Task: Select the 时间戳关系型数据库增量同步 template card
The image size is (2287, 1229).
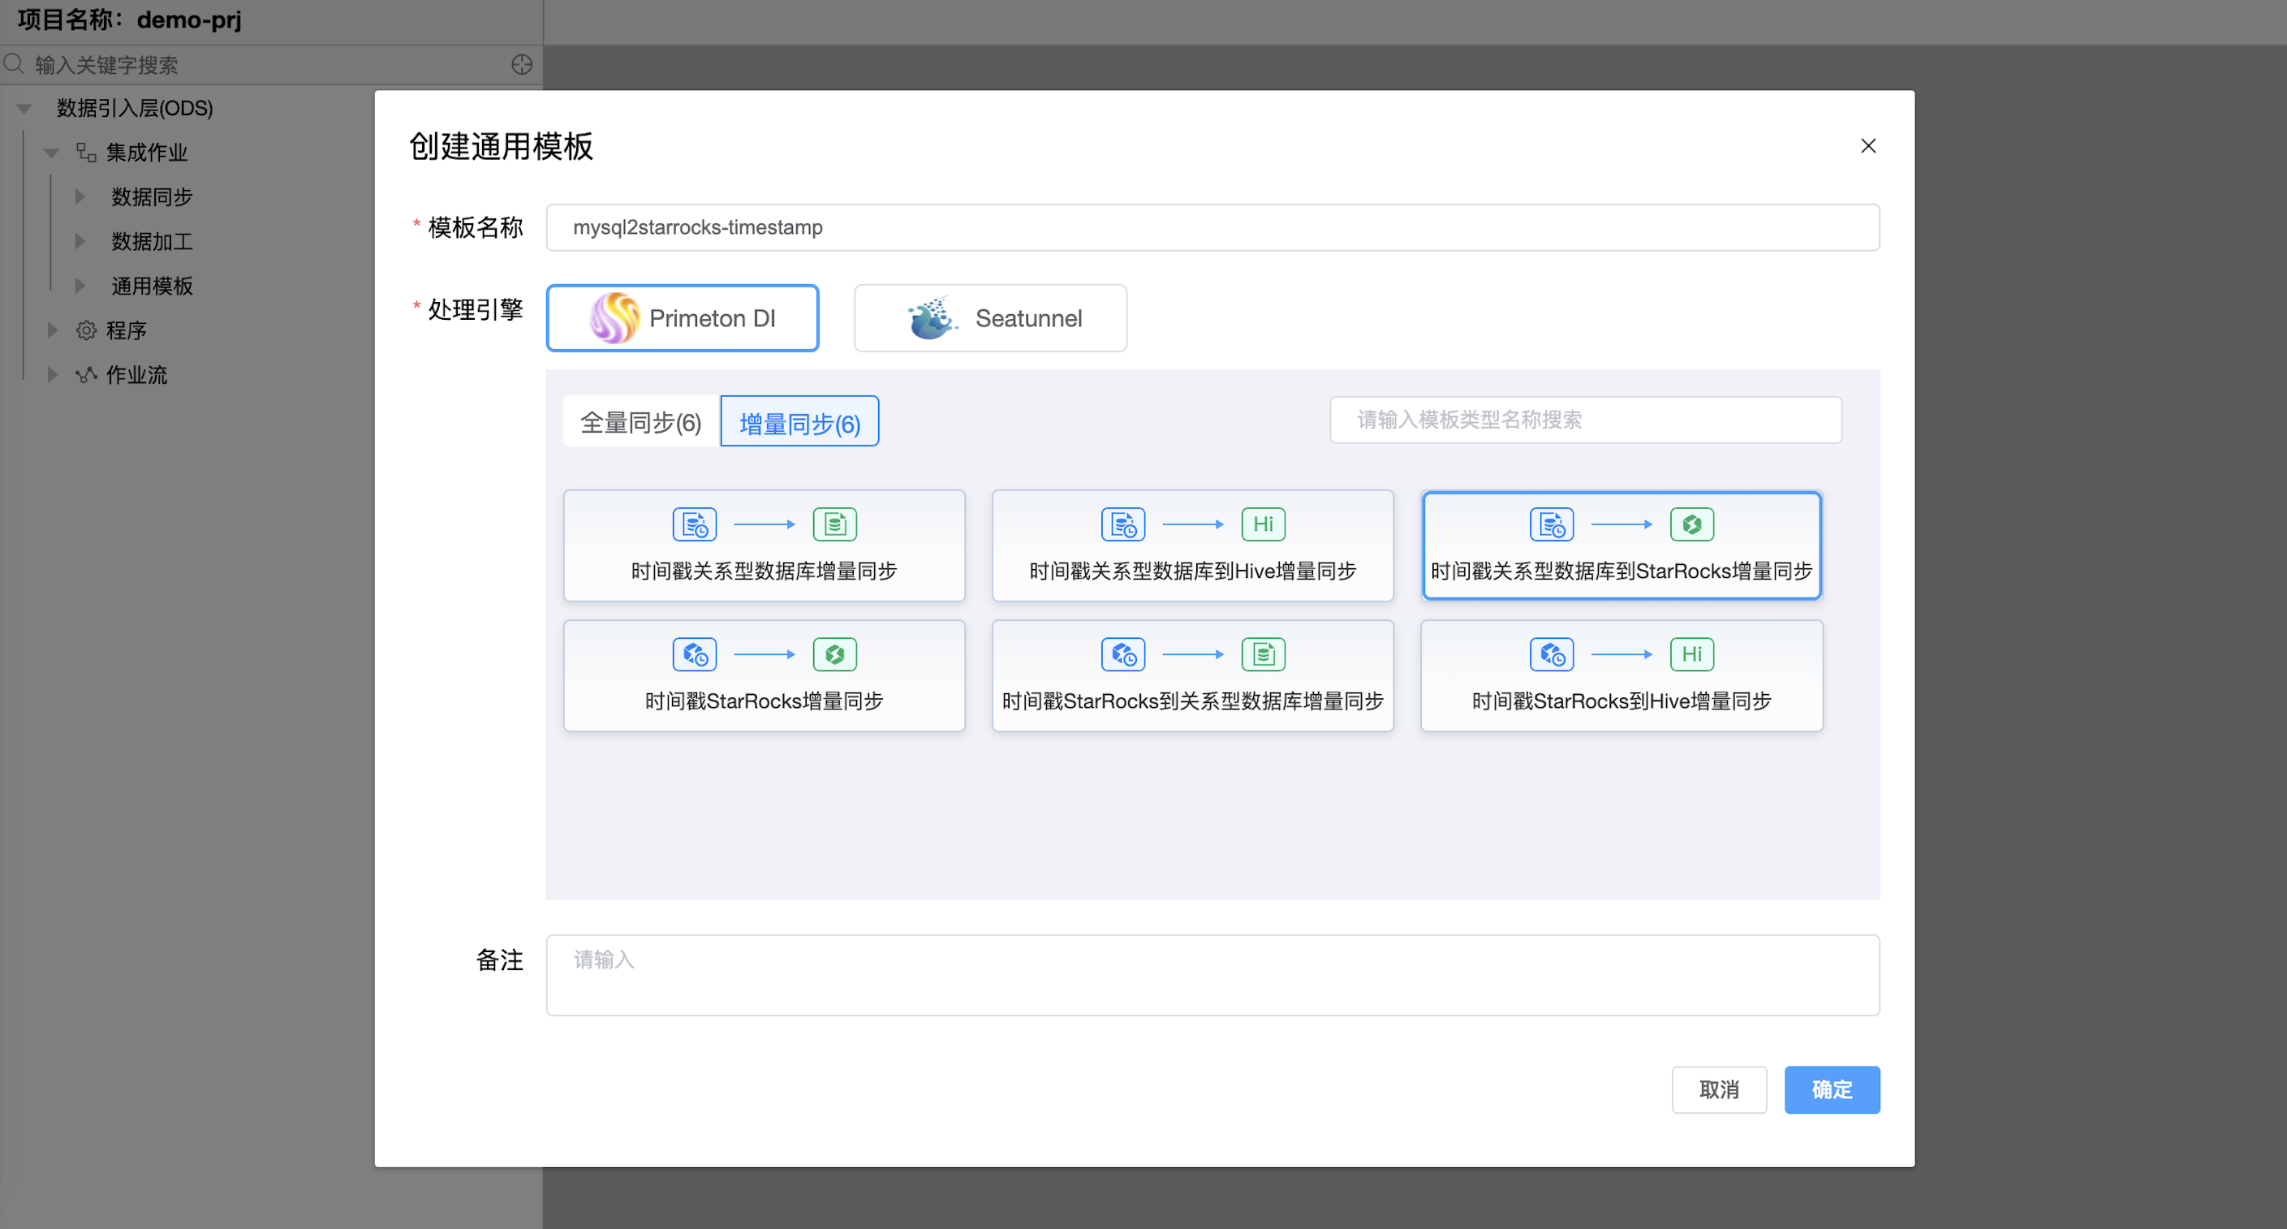Action: tap(764, 546)
